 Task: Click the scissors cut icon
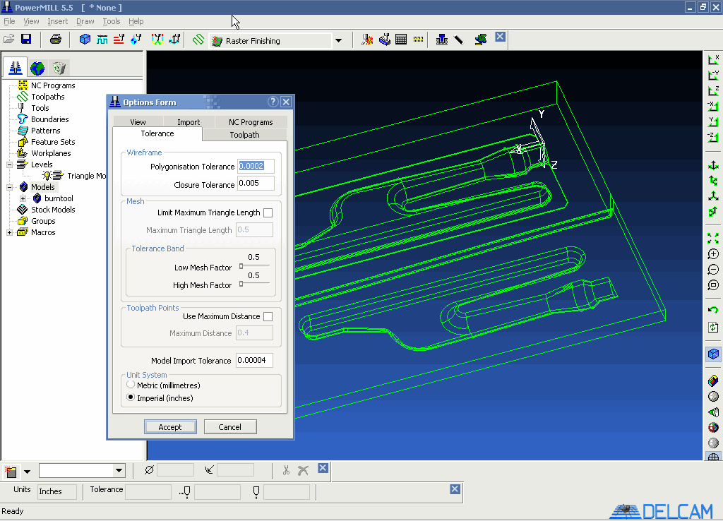click(x=287, y=470)
